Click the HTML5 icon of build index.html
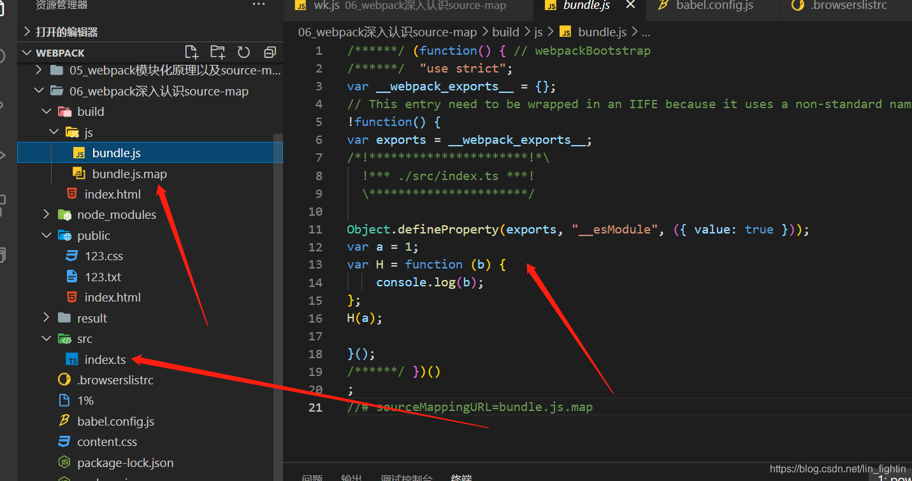The width and height of the screenshot is (912, 481). click(72, 193)
